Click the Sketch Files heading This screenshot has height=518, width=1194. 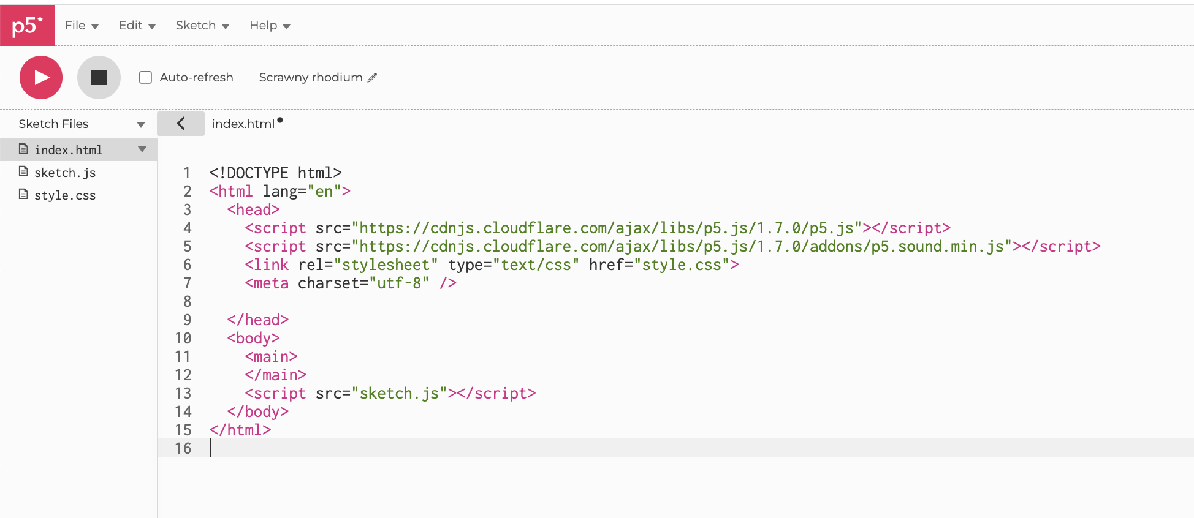[x=53, y=124]
